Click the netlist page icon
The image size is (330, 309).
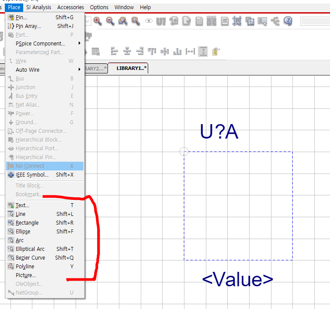199,21
